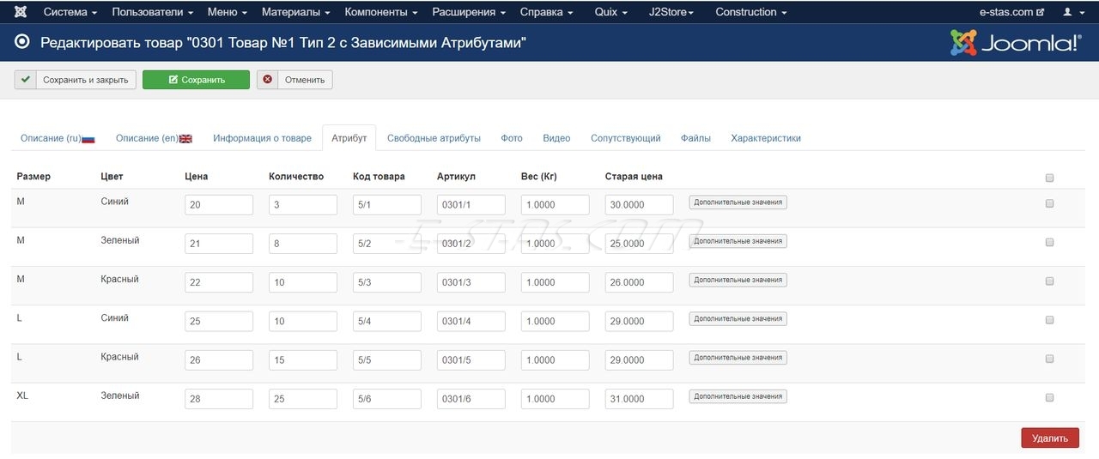Click the old price field 31.0000
The width and height of the screenshot is (1099, 459).
640,399
